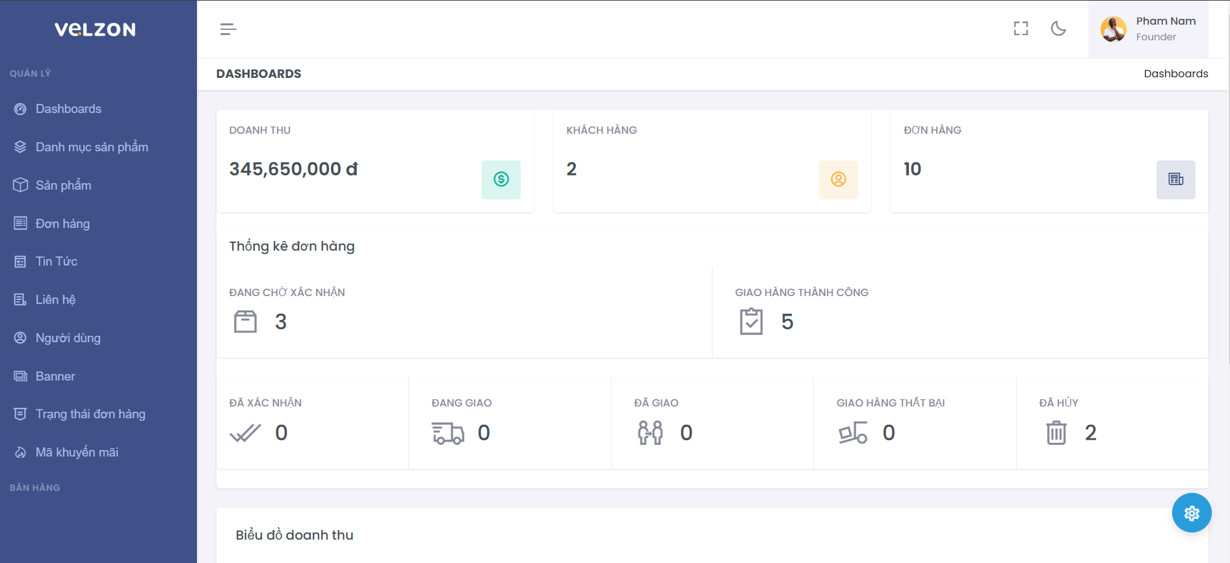Click Mã khuyến mãi discount icon
This screenshot has width=1230, height=563.
pyautogui.click(x=21, y=453)
